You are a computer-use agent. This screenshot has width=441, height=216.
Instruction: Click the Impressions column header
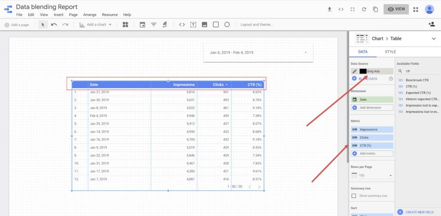pos(183,84)
